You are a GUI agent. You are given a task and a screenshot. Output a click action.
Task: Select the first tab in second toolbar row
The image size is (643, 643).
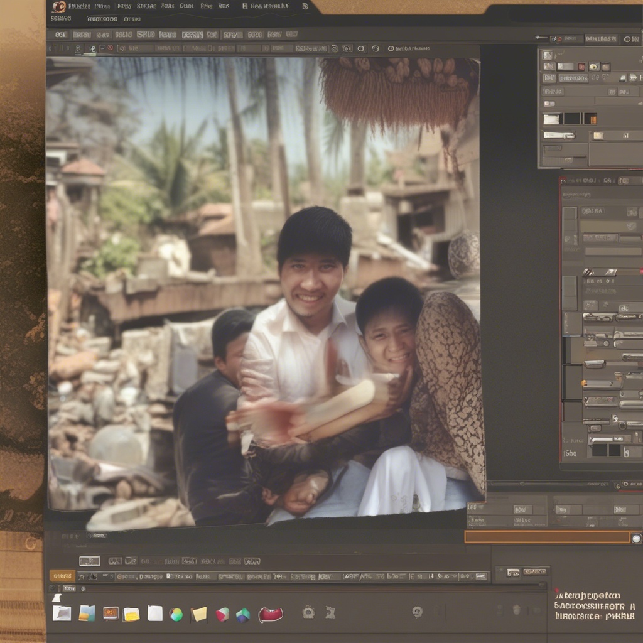click(61, 35)
